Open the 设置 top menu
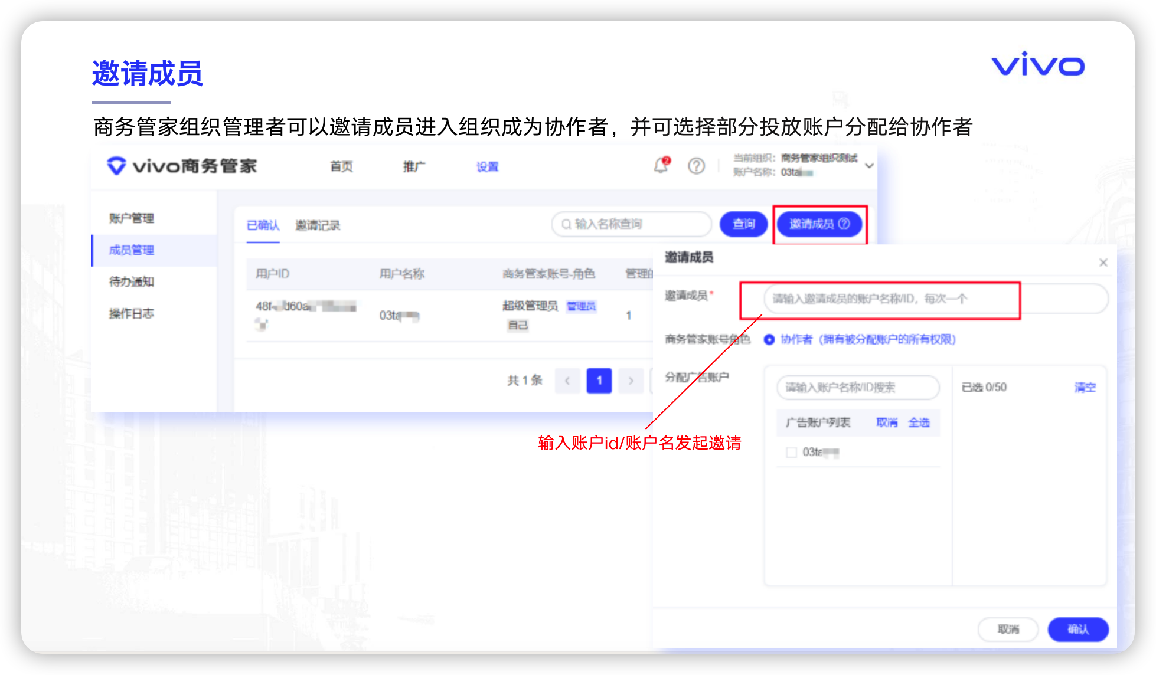The image size is (1156, 675). point(487,167)
